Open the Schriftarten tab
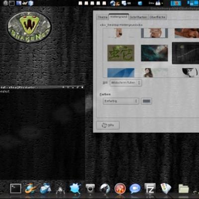This screenshot has height=199, width=199. (138, 17)
